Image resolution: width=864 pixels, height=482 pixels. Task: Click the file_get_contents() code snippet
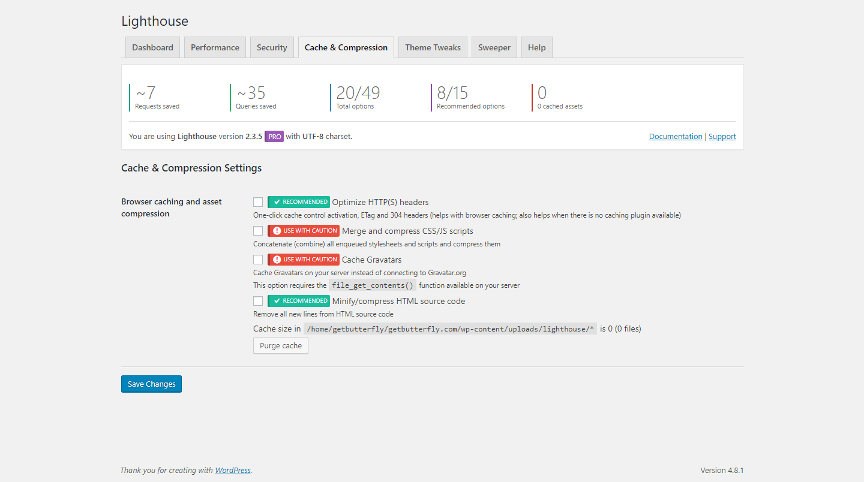click(373, 285)
